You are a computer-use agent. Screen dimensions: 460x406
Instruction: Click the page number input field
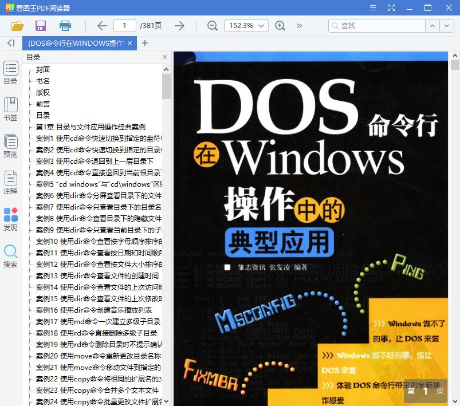(125, 26)
